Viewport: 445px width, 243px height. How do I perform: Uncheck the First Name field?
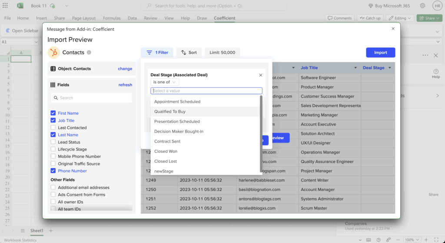click(53, 113)
